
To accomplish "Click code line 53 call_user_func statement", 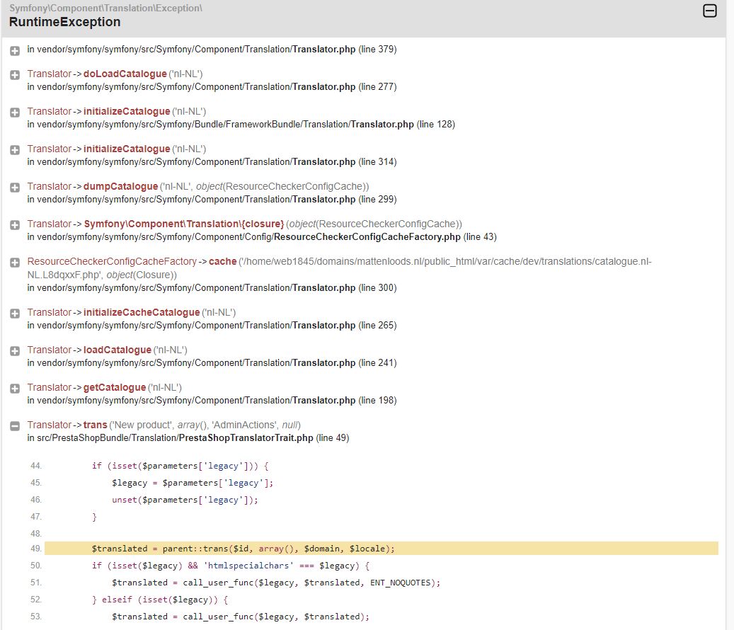I will (241, 617).
